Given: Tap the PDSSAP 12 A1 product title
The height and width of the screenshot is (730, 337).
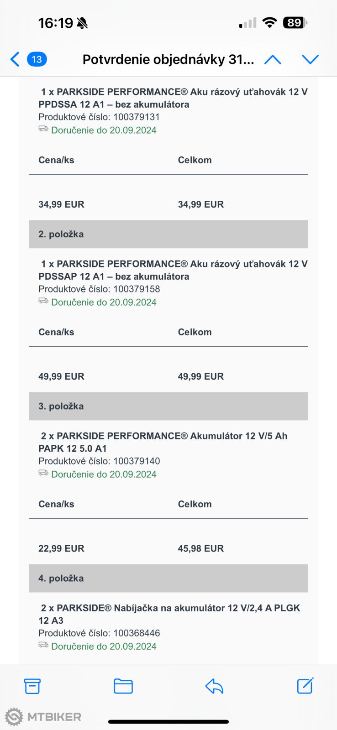Looking at the screenshot, I should (174, 270).
